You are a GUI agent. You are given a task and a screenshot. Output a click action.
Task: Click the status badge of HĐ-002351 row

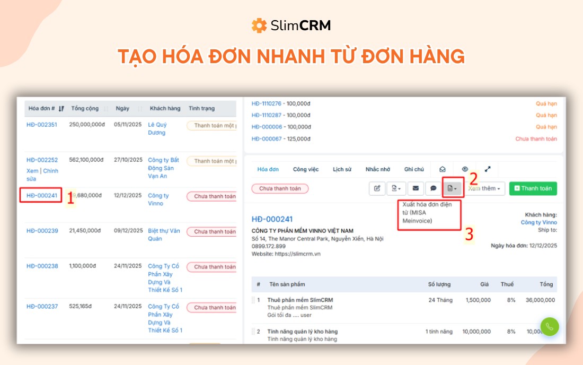(x=211, y=126)
